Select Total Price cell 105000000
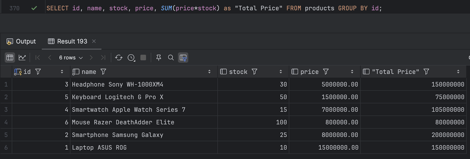 413,110
